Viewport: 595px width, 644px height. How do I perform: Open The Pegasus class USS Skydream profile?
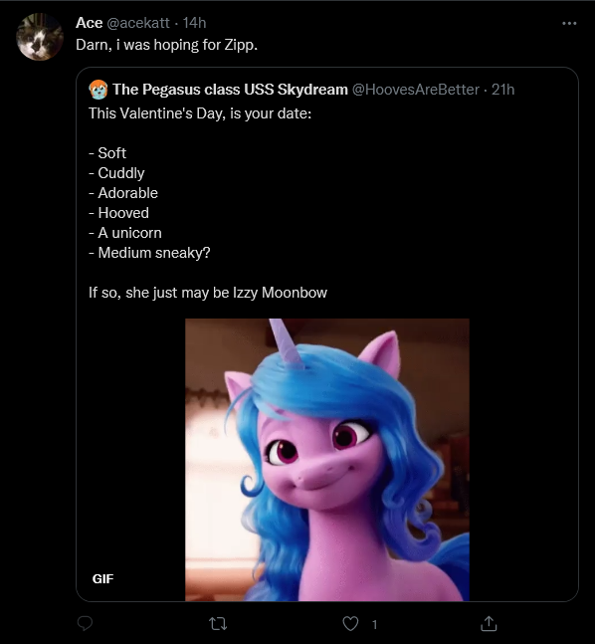click(x=230, y=90)
